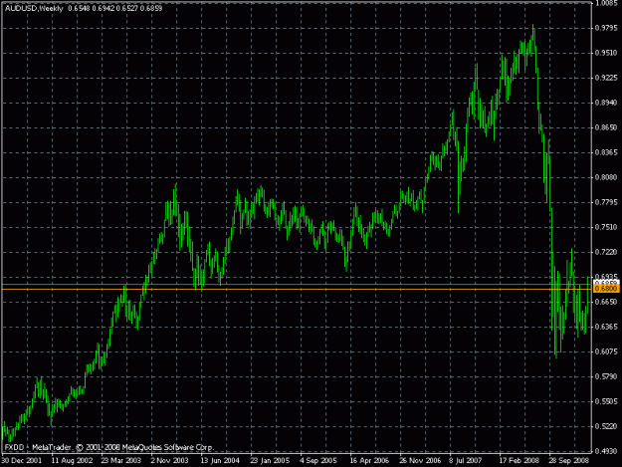The width and height of the screenshot is (622, 467).
Task: Click the 0.6650 price scale label
Action: pos(606,303)
